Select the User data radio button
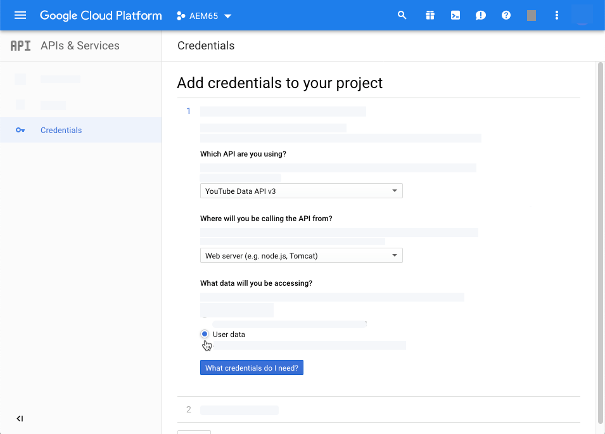 (205, 334)
